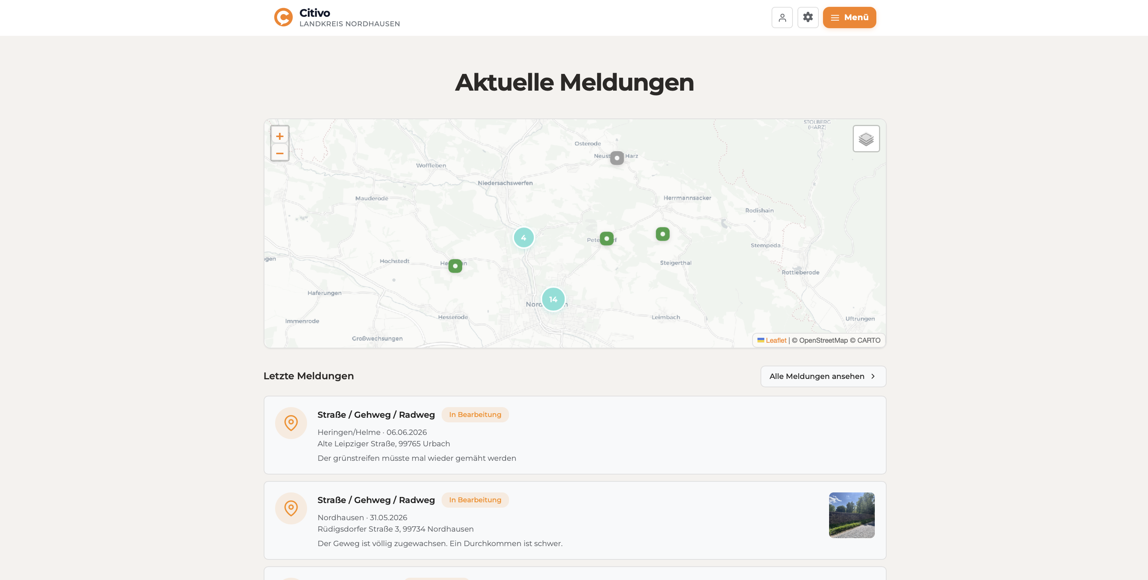This screenshot has width=1148, height=580.
Task: Click the chevron in Alle Meldungen ansehen
Action: point(873,376)
